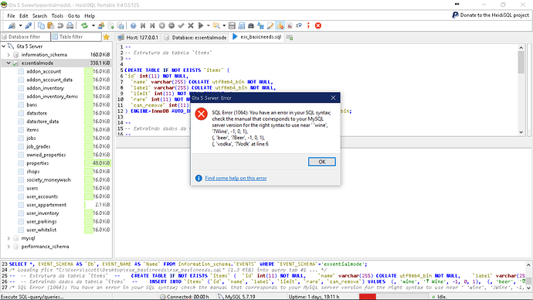
Task: Click the Print icon in toolbar
Action: tap(70, 26)
